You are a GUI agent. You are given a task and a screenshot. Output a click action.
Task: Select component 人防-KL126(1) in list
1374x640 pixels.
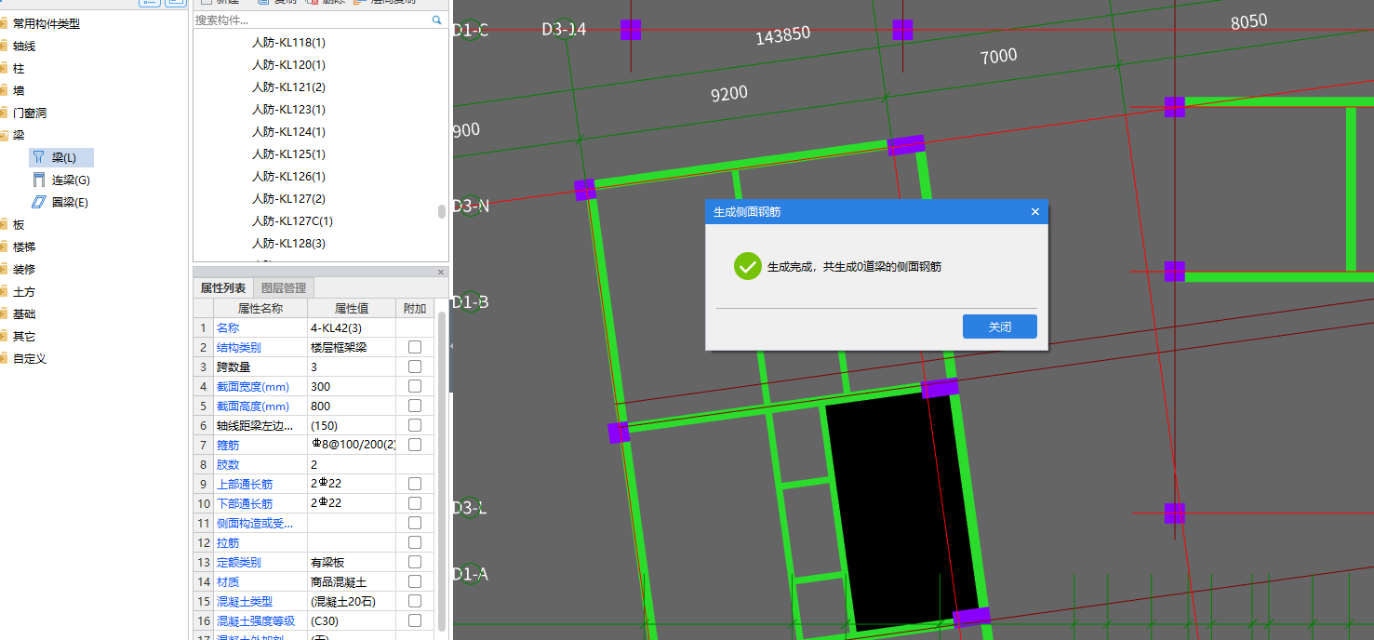pos(288,177)
